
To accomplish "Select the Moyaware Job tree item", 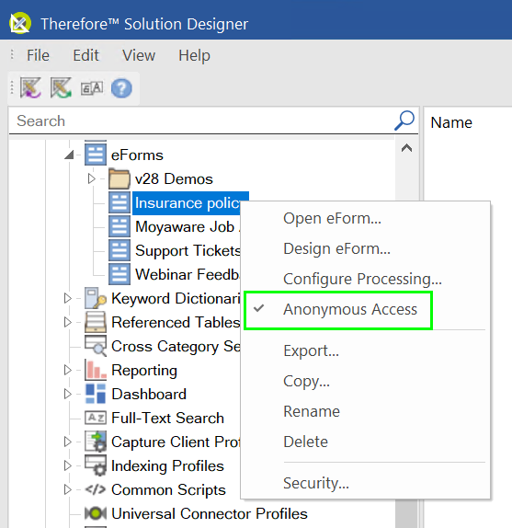I will coord(188,227).
